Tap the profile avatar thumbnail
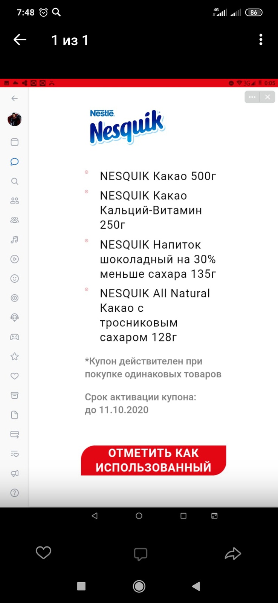The width and height of the screenshot is (278, 603). [15, 119]
